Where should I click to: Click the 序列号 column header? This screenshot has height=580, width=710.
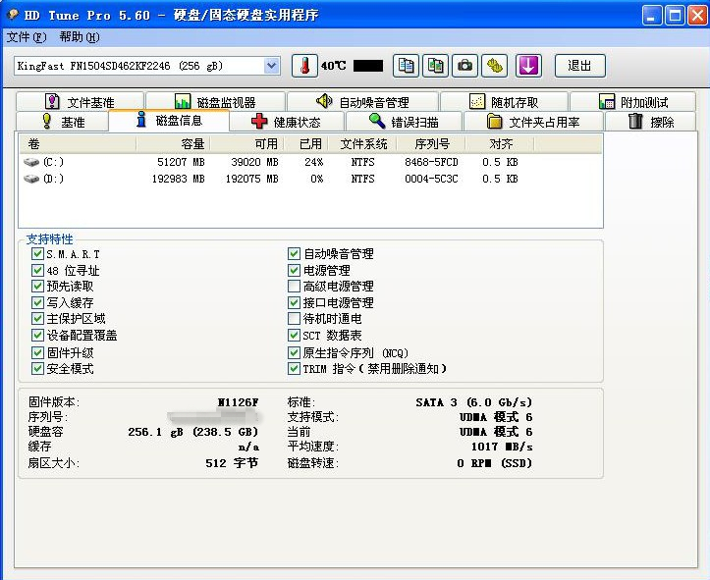pyautogui.click(x=431, y=144)
